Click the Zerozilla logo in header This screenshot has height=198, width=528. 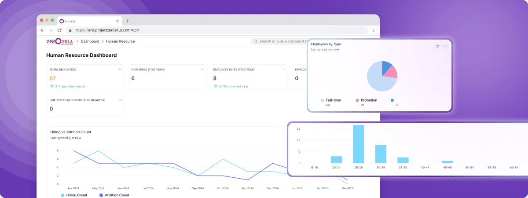[x=59, y=41]
